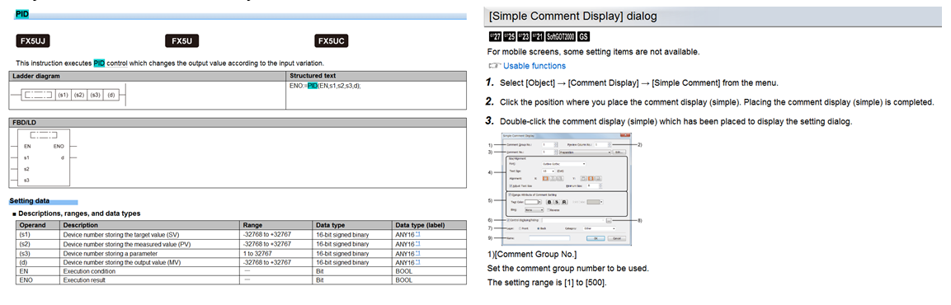This screenshot has height=305, width=951.
Task: Click the FX5UJ model badge
Action: (33, 41)
